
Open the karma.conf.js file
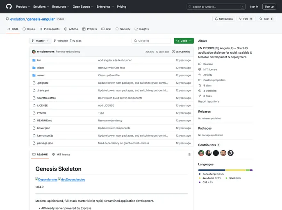click(x=45, y=136)
